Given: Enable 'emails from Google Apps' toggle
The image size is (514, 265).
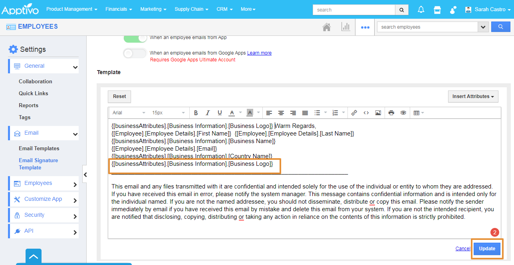Looking at the screenshot, I should [135, 53].
